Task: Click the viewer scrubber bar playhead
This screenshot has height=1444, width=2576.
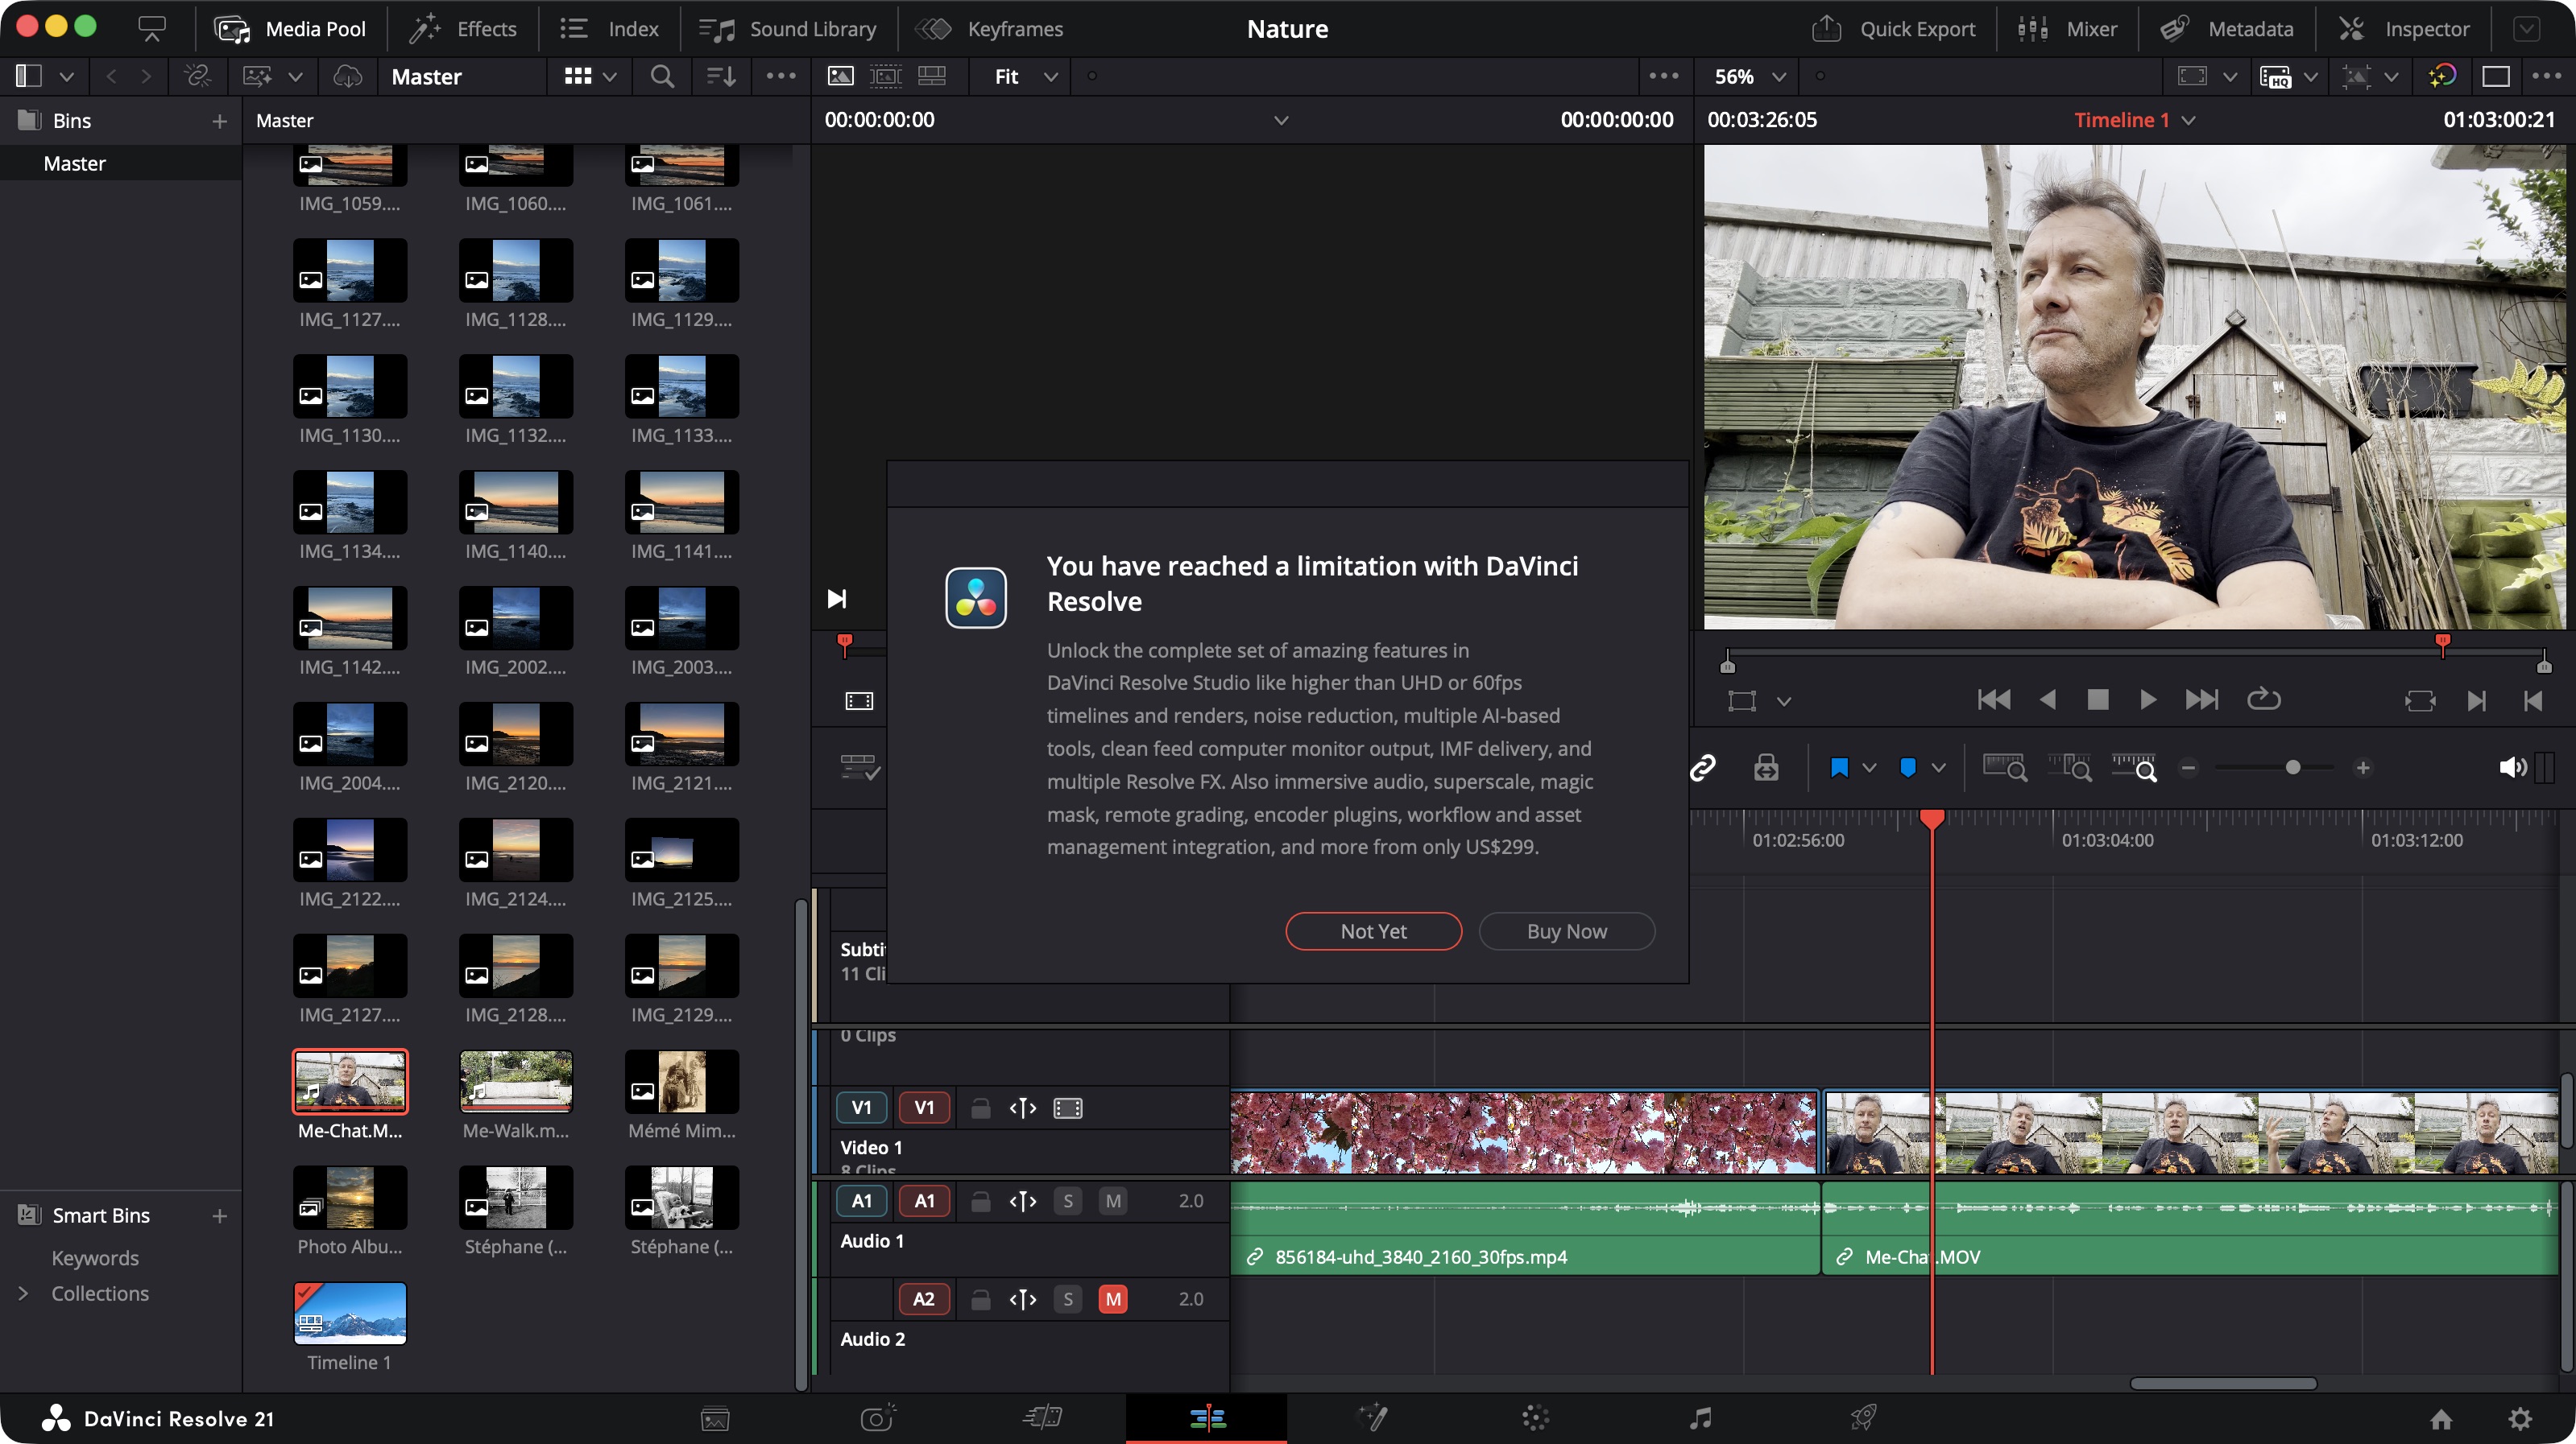Action: (2442, 645)
